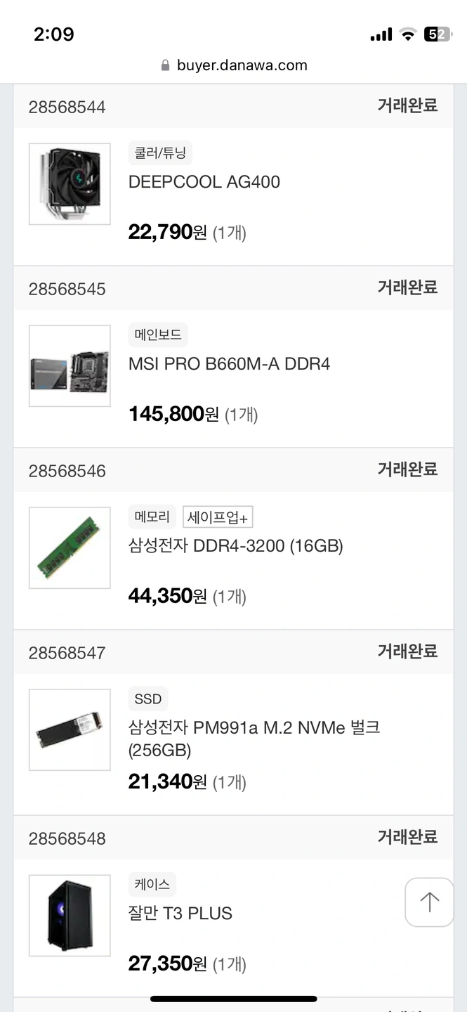Tap the scroll-to-top arrow button
This screenshot has height=1012, width=467.
click(x=429, y=902)
